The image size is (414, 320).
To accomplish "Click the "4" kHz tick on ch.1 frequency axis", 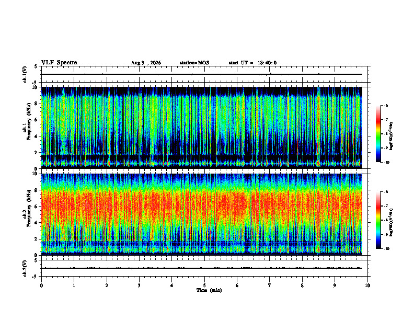I will click(x=37, y=136).
